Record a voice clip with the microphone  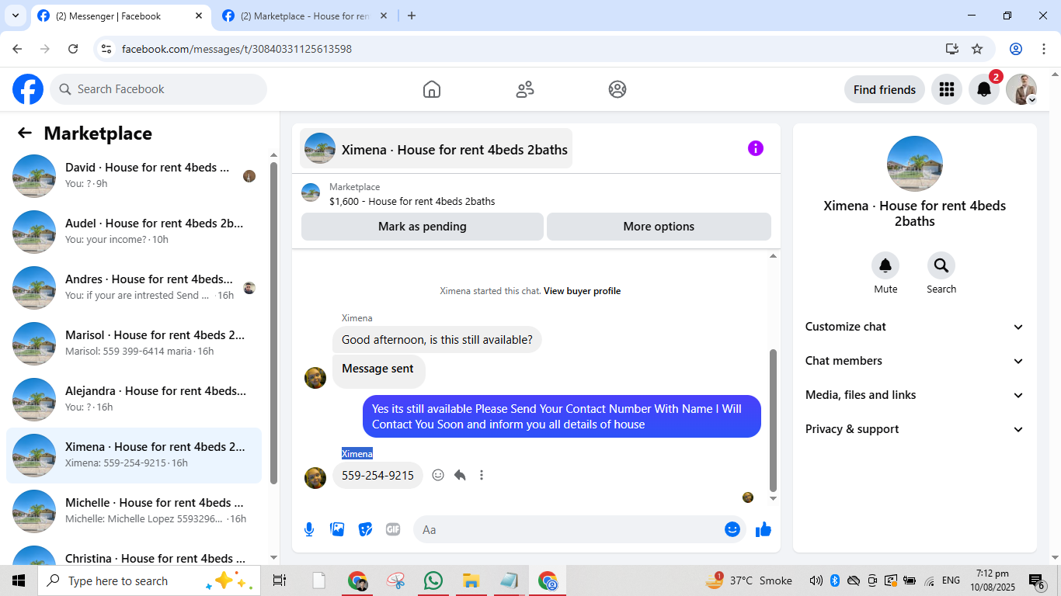pos(309,529)
